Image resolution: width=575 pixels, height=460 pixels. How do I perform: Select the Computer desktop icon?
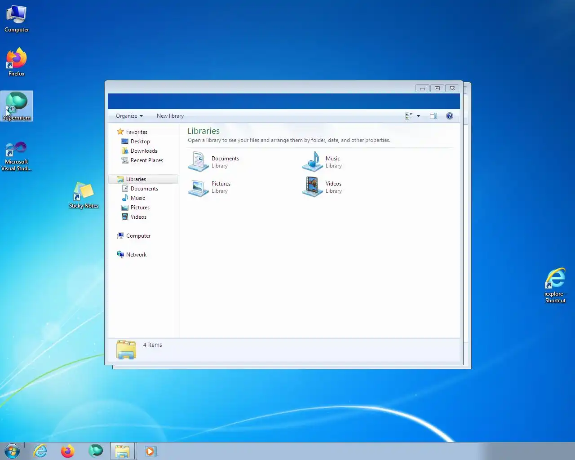[17, 19]
